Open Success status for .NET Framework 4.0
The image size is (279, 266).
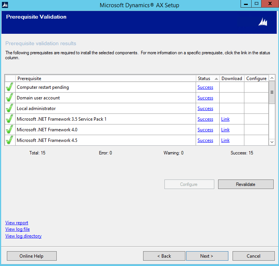(205, 130)
